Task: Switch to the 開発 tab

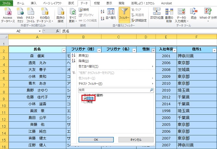Action: click(122, 3)
